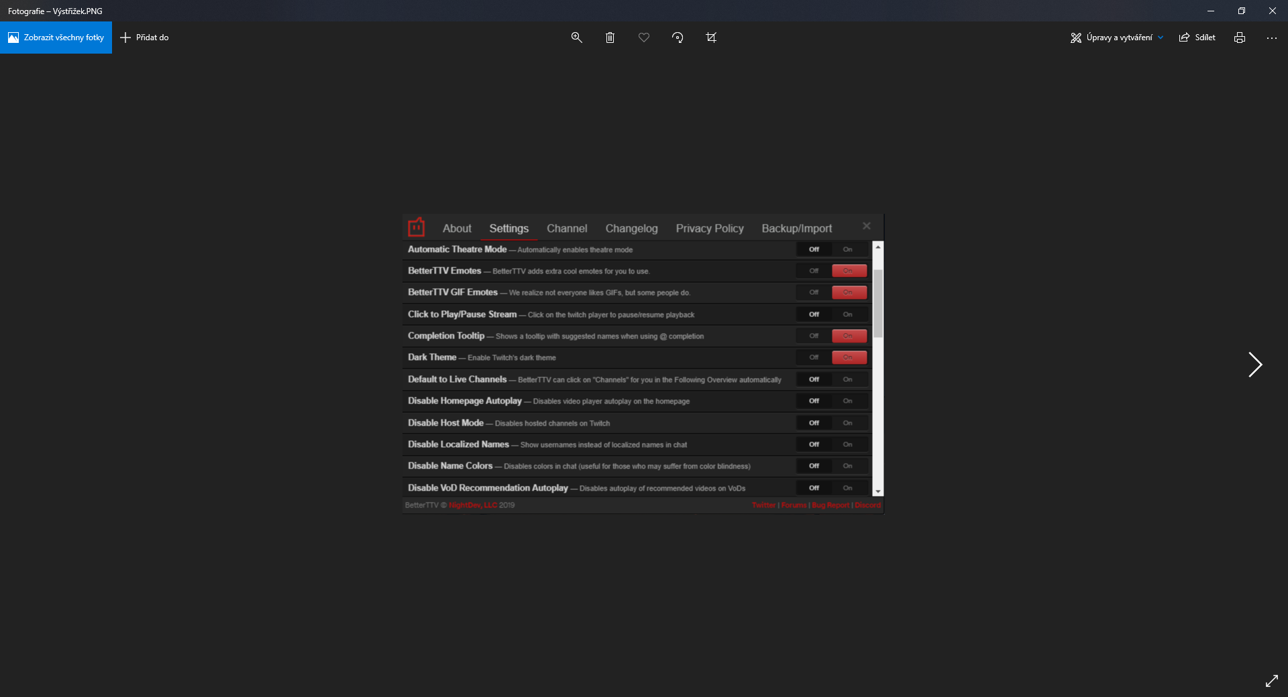1288x697 pixels.
Task: Click the NightDev, LLC link in pictured footer
Action: pos(473,505)
